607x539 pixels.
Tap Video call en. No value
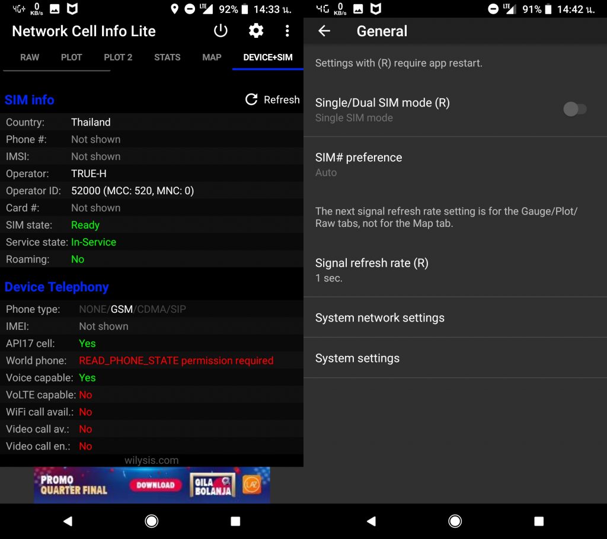click(85, 446)
